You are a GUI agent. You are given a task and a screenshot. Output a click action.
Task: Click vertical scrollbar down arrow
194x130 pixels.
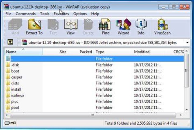pyautogui.click(x=187, y=110)
